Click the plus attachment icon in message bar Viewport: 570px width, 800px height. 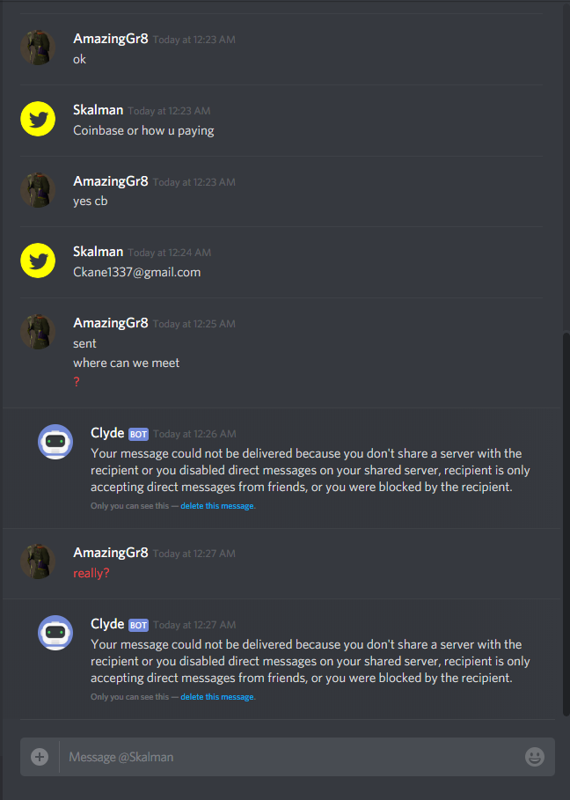pyautogui.click(x=40, y=757)
